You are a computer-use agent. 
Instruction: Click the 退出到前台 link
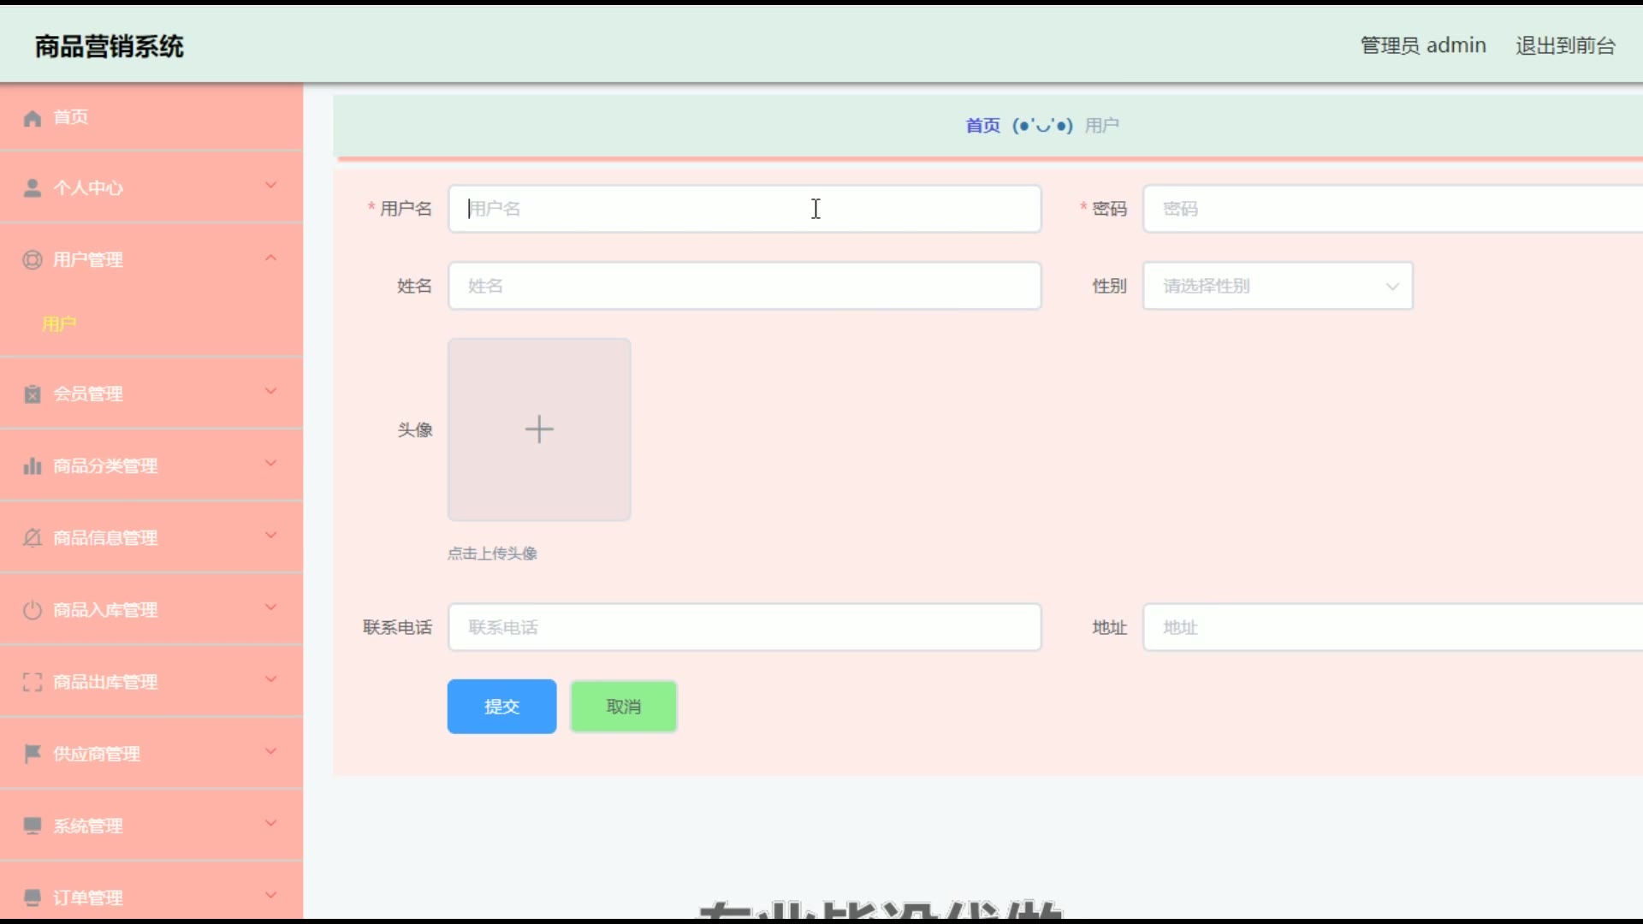(1565, 45)
